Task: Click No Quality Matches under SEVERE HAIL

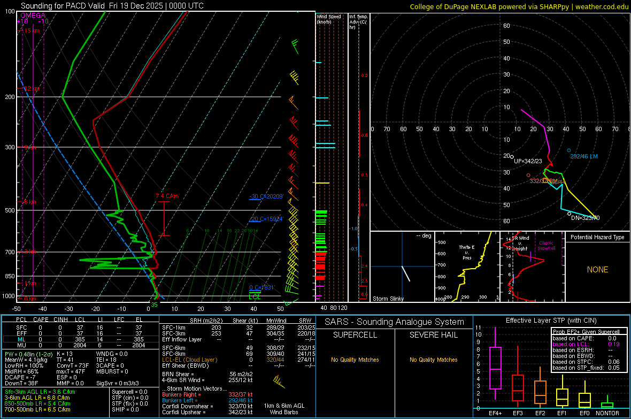Action: pyautogui.click(x=433, y=360)
